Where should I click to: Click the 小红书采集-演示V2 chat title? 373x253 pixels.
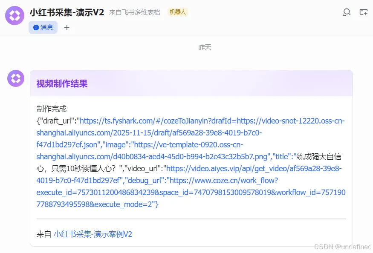point(67,12)
